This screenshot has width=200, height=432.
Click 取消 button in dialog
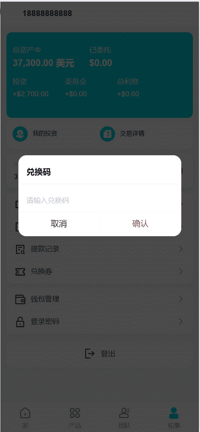59,224
